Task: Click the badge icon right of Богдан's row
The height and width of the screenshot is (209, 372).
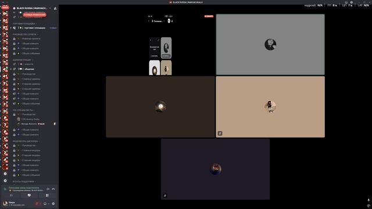Action: pyautogui.click(x=55, y=124)
